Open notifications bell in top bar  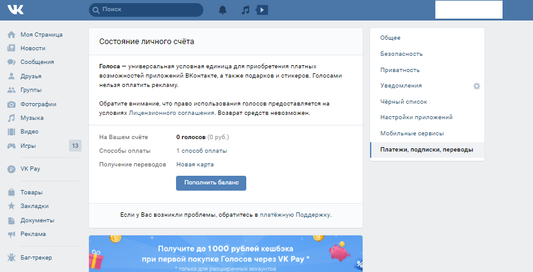(223, 10)
